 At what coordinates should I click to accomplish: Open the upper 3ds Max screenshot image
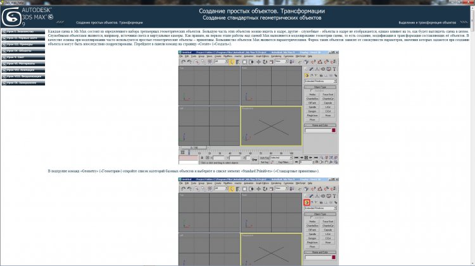[258, 107]
